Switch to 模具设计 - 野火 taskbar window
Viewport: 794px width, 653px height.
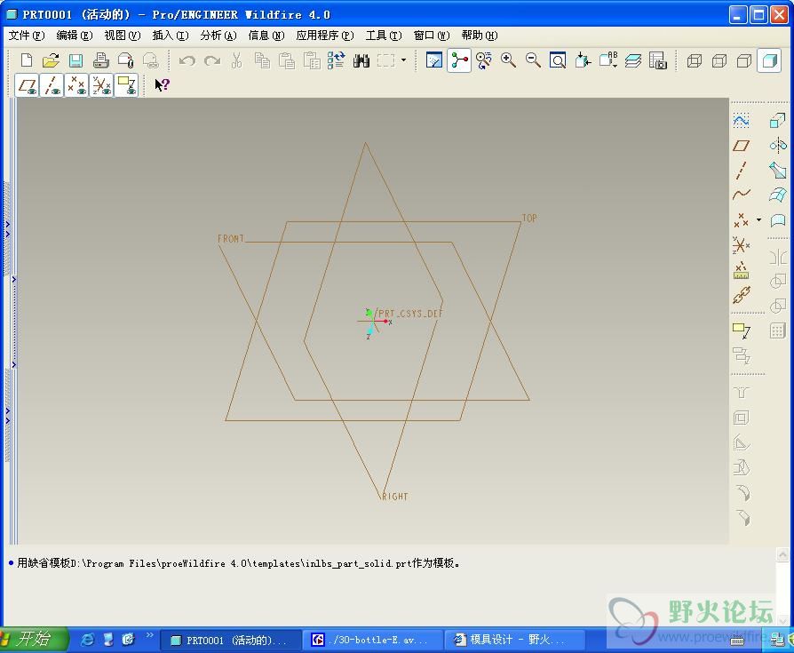pos(514,640)
